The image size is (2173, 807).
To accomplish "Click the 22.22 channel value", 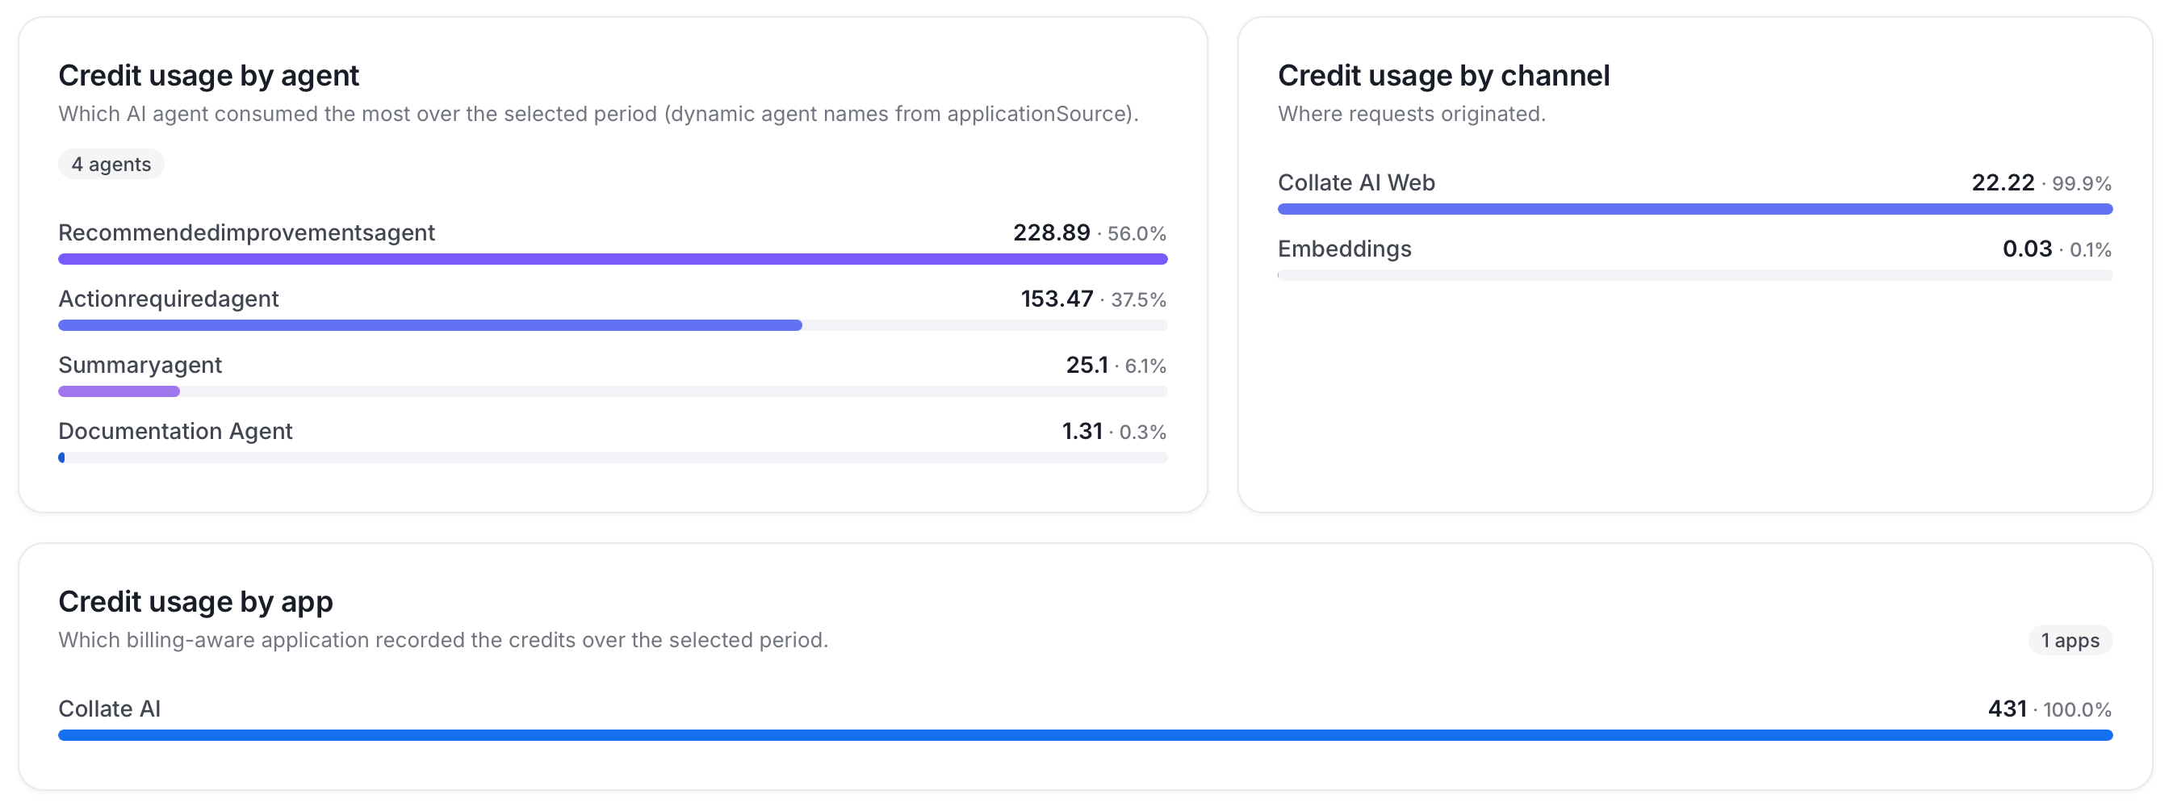I will 2003,183.
